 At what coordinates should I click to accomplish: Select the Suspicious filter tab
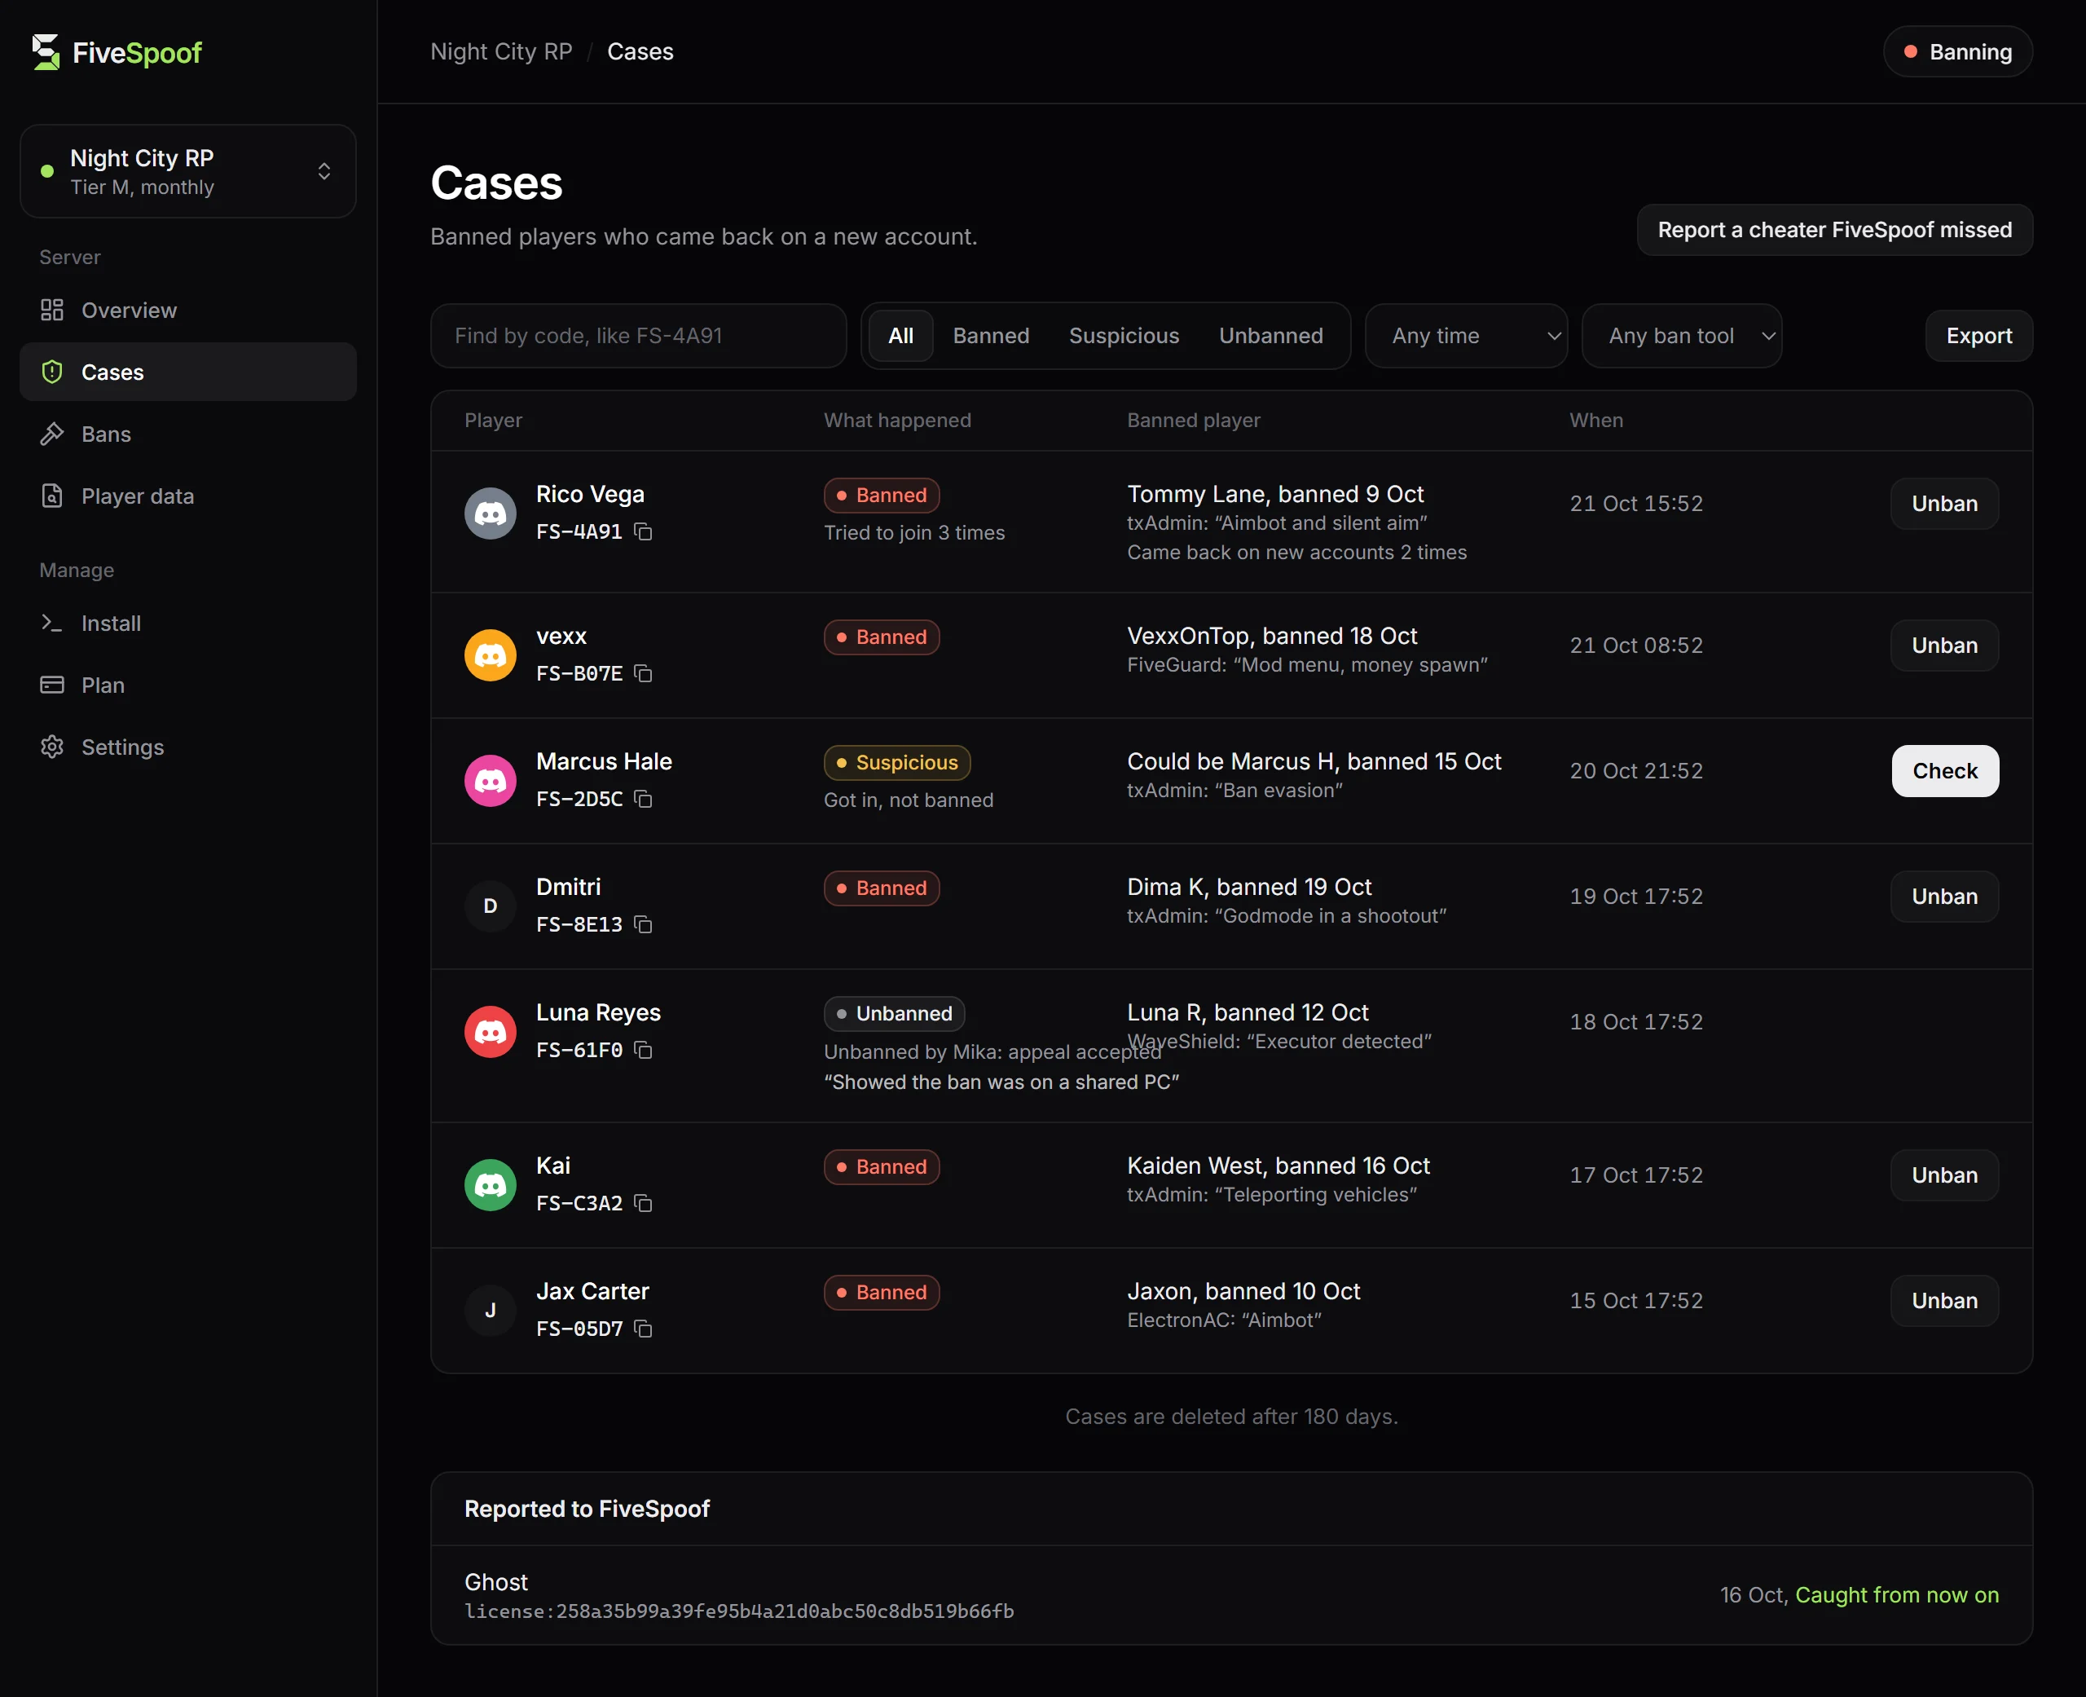pyautogui.click(x=1124, y=335)
